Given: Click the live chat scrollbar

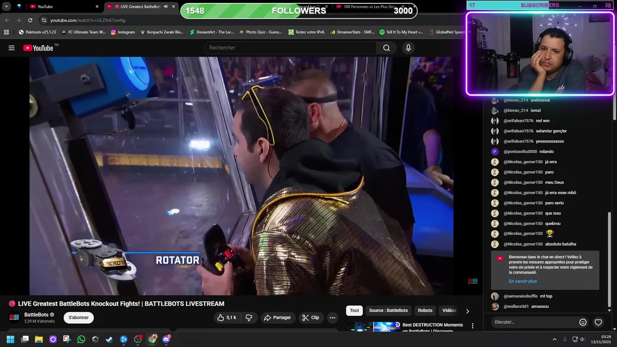Looking at the screenshot, I should click(x=609, y=260).
